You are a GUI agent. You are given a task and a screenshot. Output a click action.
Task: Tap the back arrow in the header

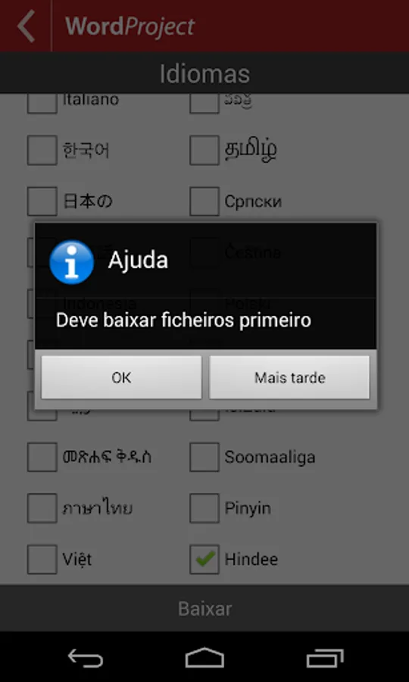pyautogui.click(x=26, y=26)
